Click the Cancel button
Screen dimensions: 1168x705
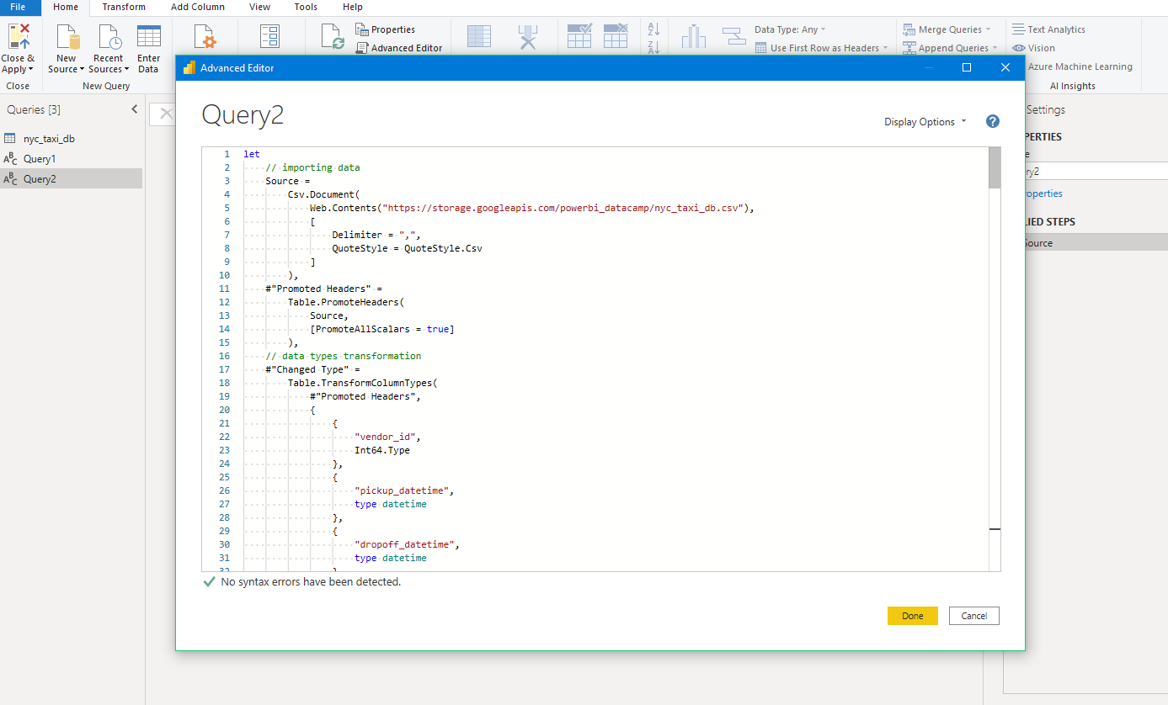click(973, 616)
